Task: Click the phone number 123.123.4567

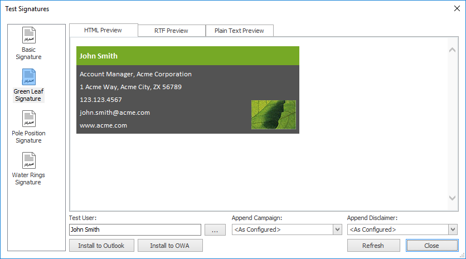Action: coord(101,100)
